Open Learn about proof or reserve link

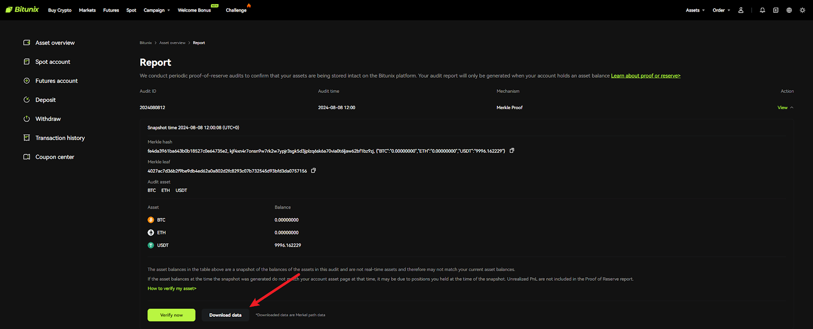pyautogui.click(x=645, y=76)
